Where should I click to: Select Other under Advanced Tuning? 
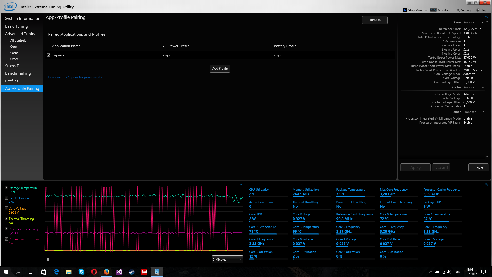click(x=14, y=59)
